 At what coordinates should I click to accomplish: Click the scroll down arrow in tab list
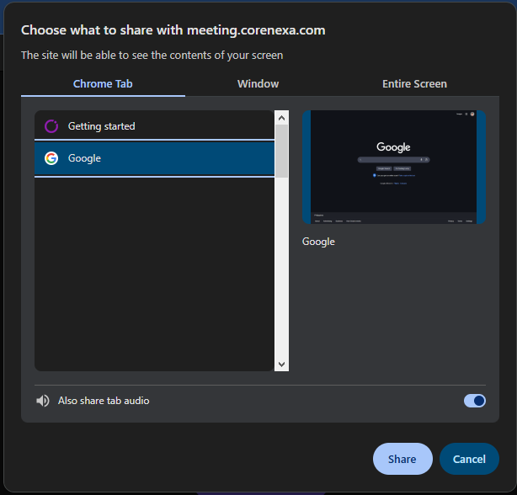point(281,364)
